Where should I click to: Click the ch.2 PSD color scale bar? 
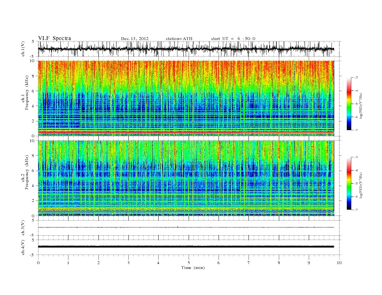click(x=349, y=184)
